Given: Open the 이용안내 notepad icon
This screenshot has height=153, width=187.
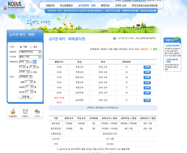Looking at the screenshot, I should coord(25,113).
